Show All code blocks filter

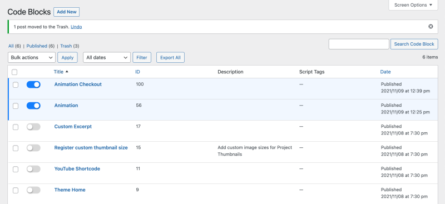(11, 46)
